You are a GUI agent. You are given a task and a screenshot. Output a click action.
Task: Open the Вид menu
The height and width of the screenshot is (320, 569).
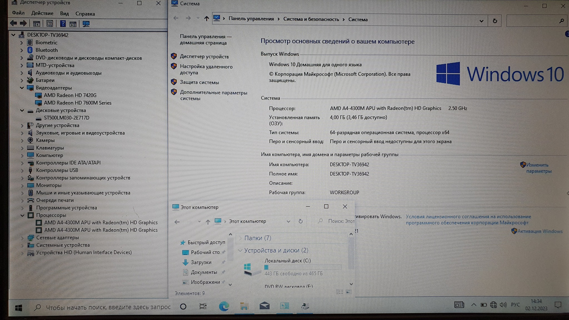[x=64, y=14]
